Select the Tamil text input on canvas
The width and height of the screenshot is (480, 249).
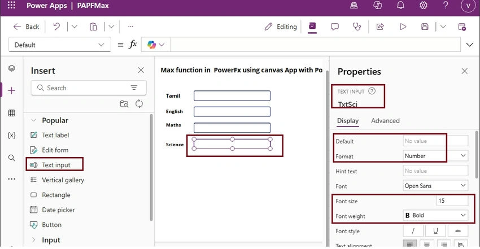(232, 95)
